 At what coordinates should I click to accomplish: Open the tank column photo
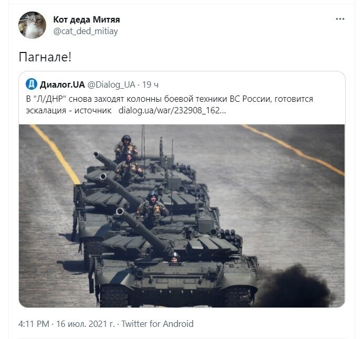[x=182, y=216]
